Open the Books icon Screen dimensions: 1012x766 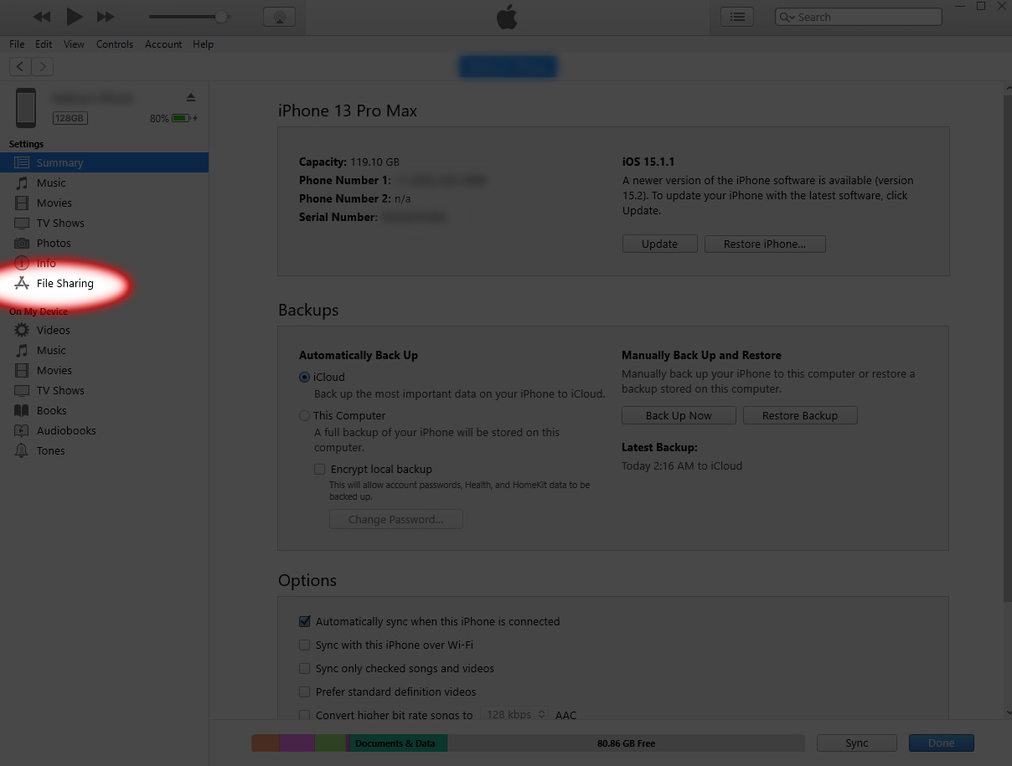[x=22, y=410]
